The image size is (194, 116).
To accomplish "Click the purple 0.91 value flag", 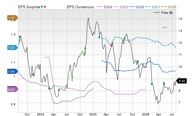I will pos(12,89).
